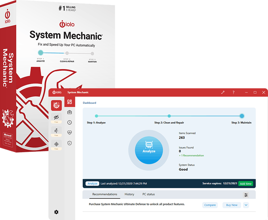Click small Analyze button in status bar
The width and height of the screenshot is (268, 220).
pos(92,184)
